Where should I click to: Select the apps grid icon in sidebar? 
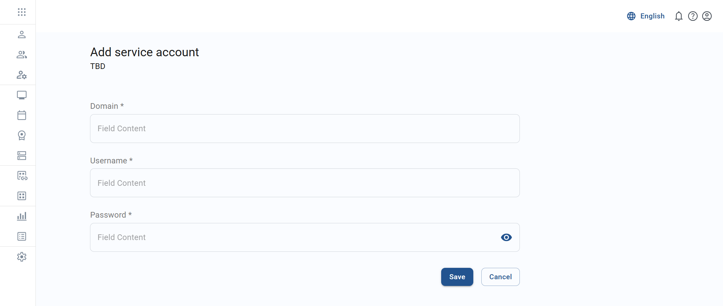(22, 196)
